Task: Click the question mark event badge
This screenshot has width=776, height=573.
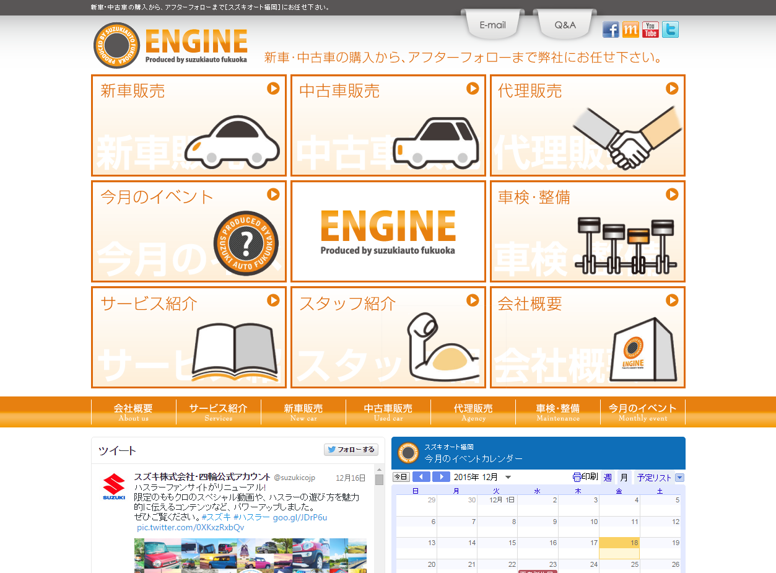Action: click(246, 243)
